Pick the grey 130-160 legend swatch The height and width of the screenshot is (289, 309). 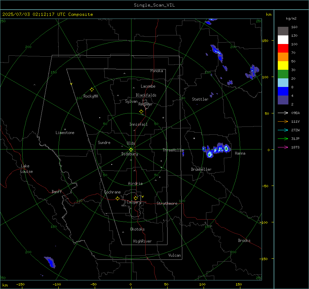[x=283, y=31]
